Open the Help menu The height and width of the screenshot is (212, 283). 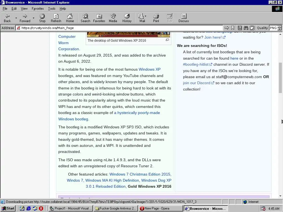(63, 9)
